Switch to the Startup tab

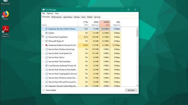coord(77,17)
